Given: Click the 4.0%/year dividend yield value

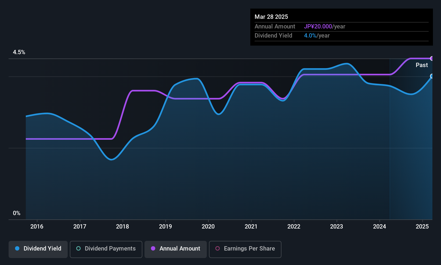Looking at the screenshot, I should tap(317, 36).
